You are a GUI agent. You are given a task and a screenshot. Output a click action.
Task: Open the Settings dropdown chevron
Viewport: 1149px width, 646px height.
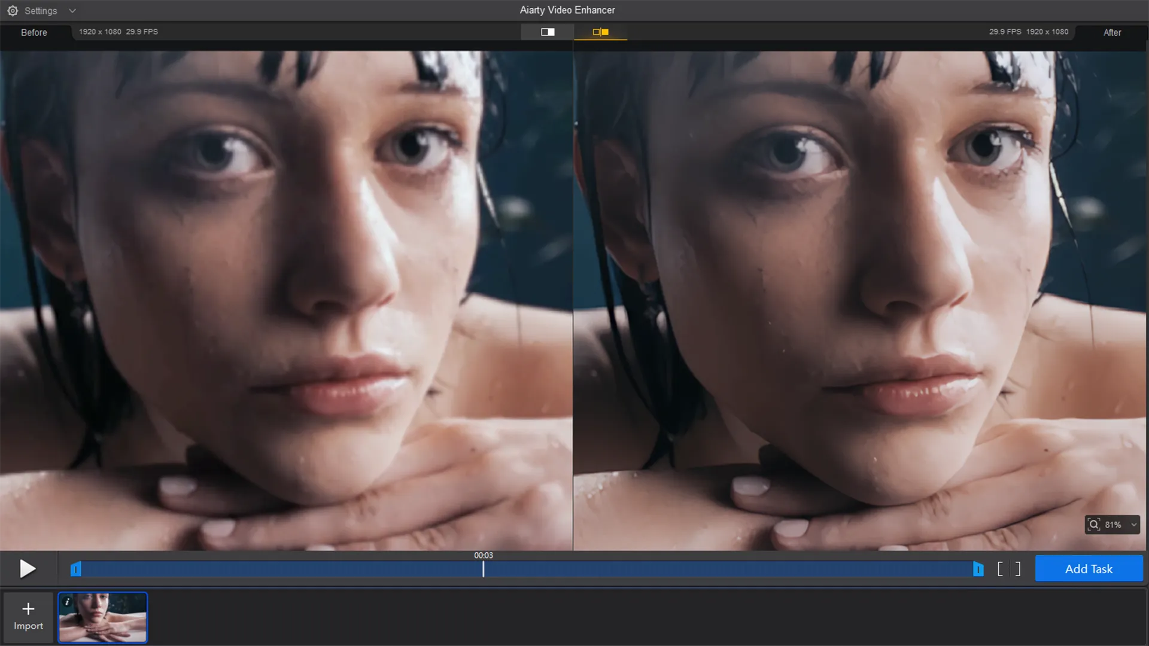click(x=72, y=10)
